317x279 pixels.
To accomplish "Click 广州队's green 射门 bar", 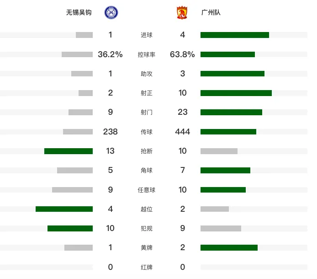I will (231, 112).
